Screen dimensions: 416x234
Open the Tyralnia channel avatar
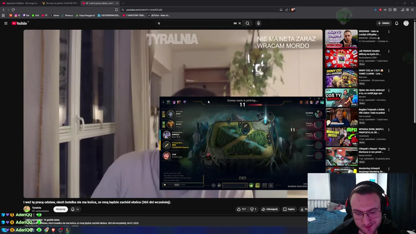[x=27, y=209]
